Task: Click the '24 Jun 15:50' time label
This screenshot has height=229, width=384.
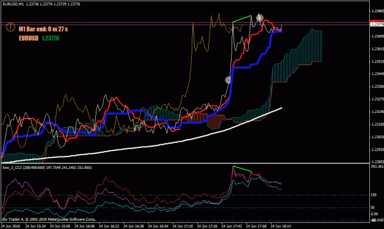Action: pyautogui.click(x=60, y=227)
